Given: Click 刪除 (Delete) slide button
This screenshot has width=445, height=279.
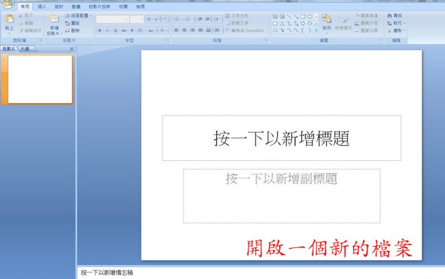Looking at the screenshot, I should [x=72, y=30].
